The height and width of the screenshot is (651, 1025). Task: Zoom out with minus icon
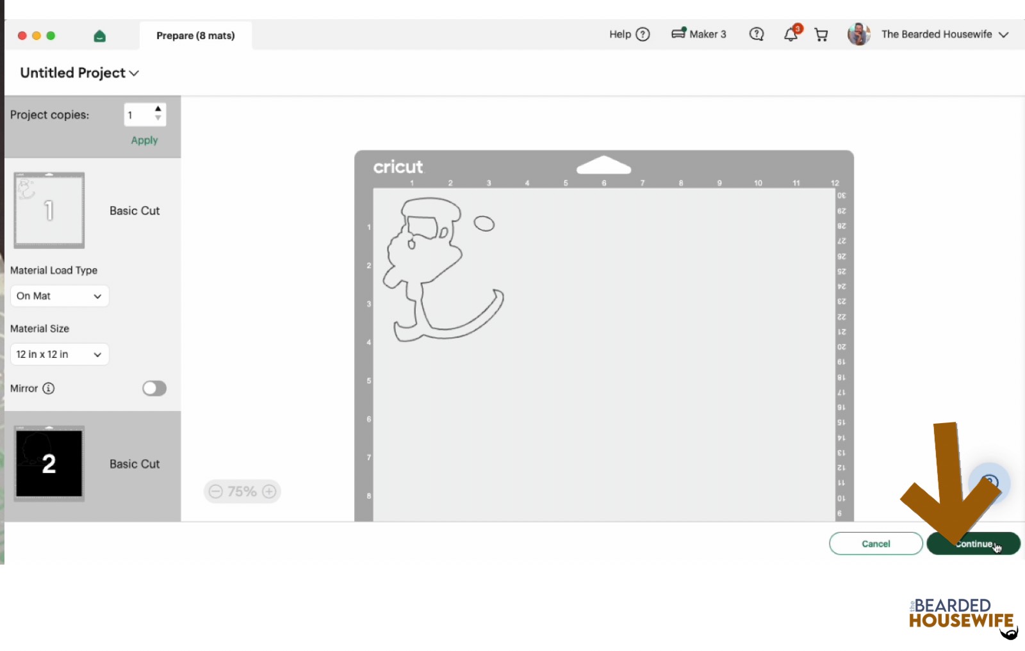point(216,492)
